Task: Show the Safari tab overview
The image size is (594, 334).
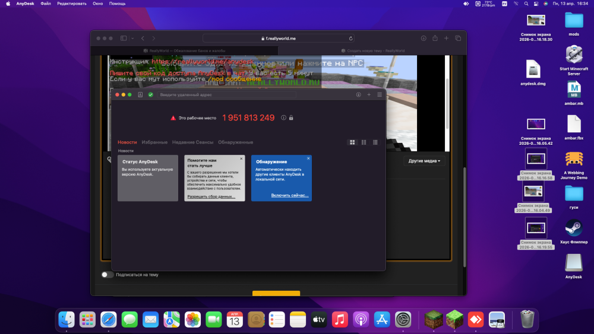Action: click(x=458, y=38)
